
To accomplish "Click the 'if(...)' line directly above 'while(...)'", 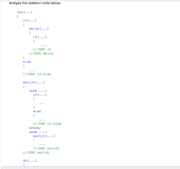I will click(x=30, y=20).
